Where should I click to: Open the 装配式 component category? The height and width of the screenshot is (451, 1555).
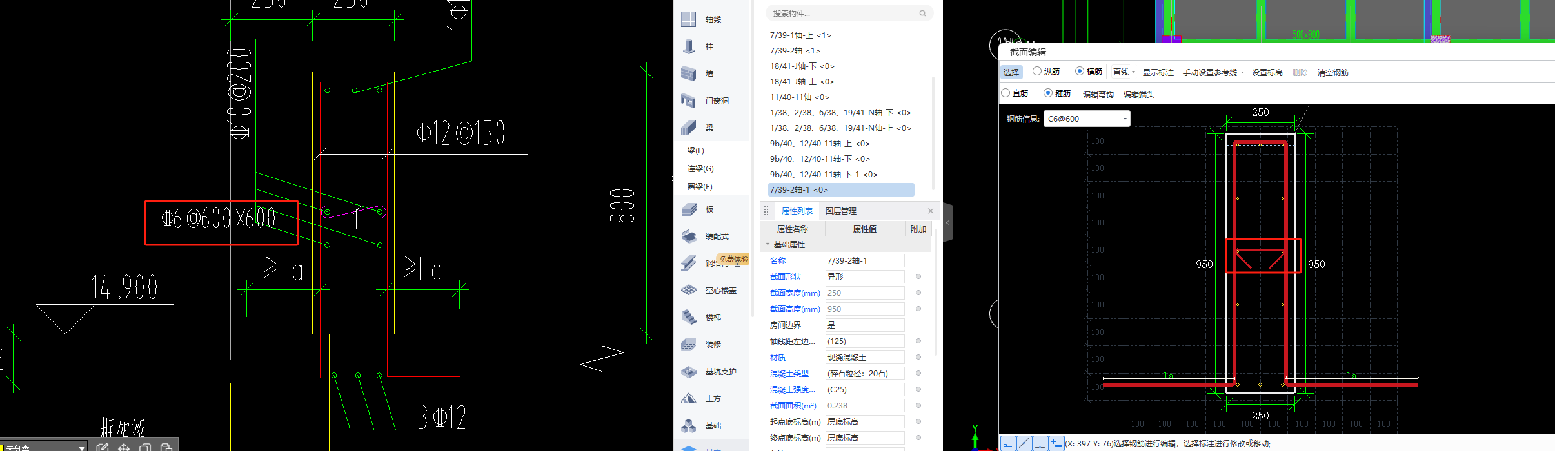pos(712,236)
